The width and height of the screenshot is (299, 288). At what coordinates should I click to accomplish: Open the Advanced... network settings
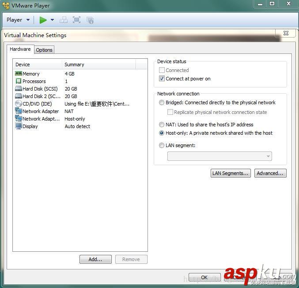coord(270,173)
